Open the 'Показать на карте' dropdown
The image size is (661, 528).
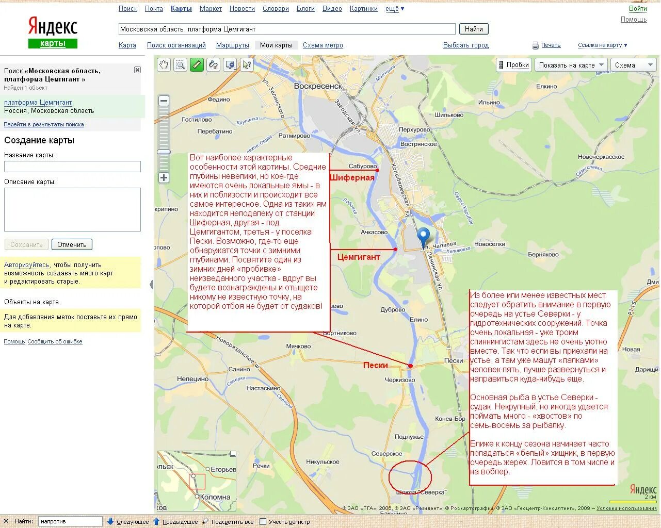[x=571, y=65]
